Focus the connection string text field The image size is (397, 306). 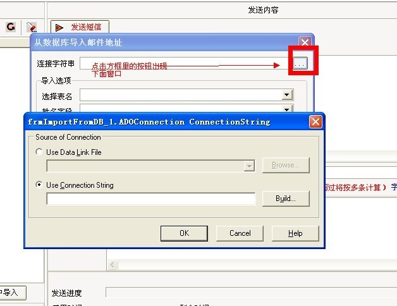pos(151,199)
